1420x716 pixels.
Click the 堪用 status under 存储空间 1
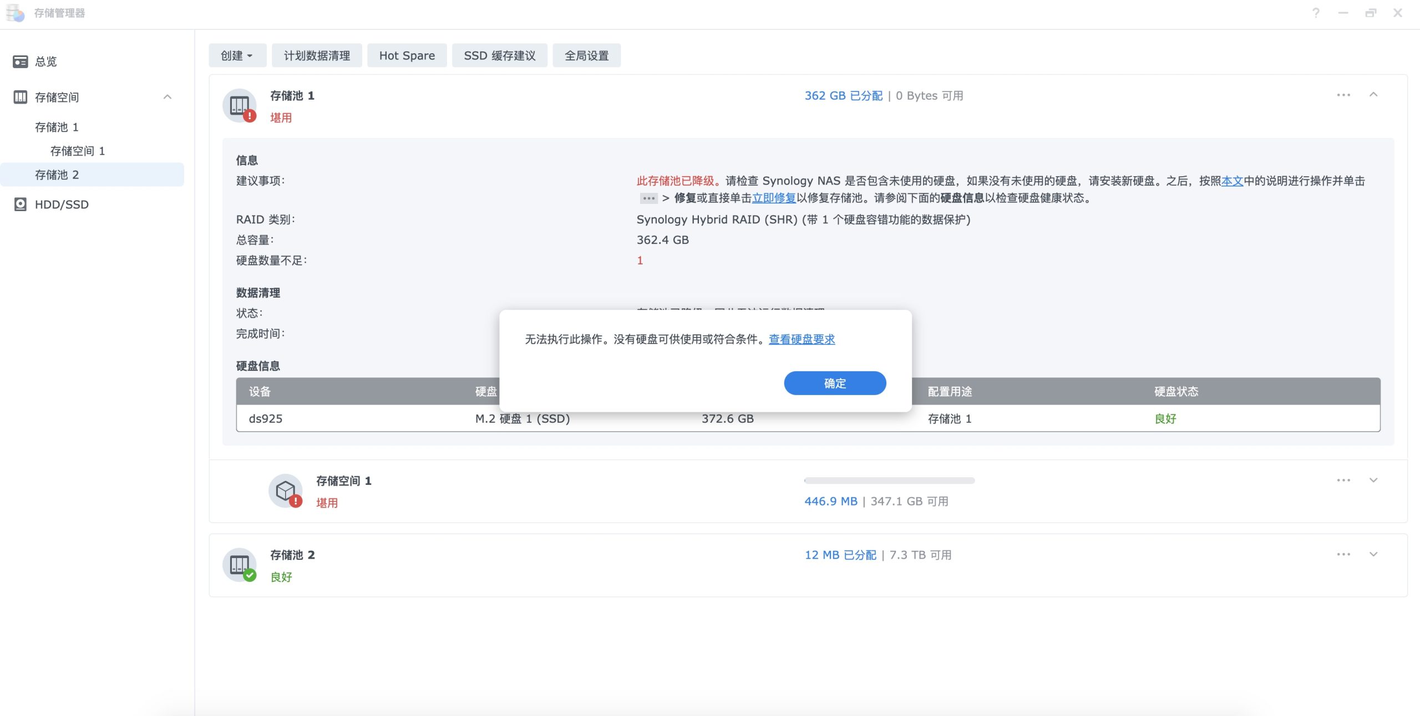(x=327, y=503)
